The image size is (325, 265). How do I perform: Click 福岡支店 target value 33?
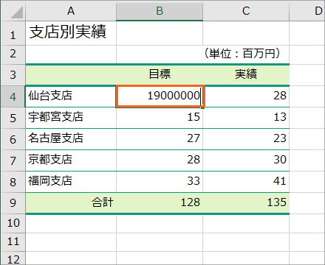click(160, 182)
